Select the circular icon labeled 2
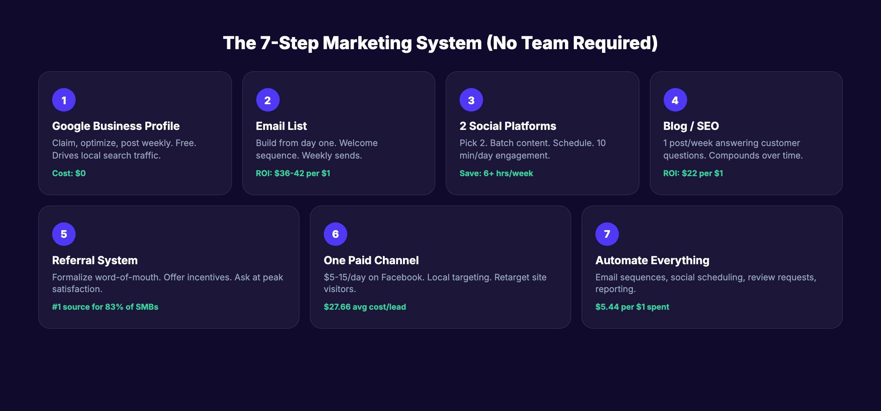The width and height of the screenshot is (881, 411). pyautogui.click(x=268, y=99)
